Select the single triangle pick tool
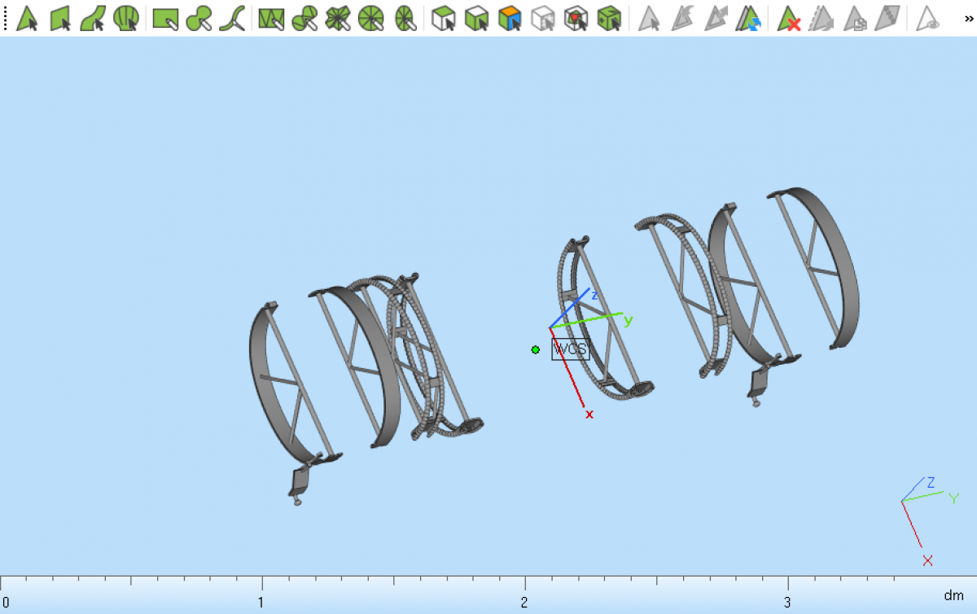The height and width of the screenshot is (614, 977). click(28, 18)
